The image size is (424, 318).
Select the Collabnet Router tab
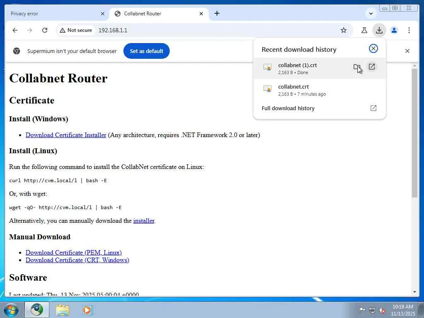(158, 14)
